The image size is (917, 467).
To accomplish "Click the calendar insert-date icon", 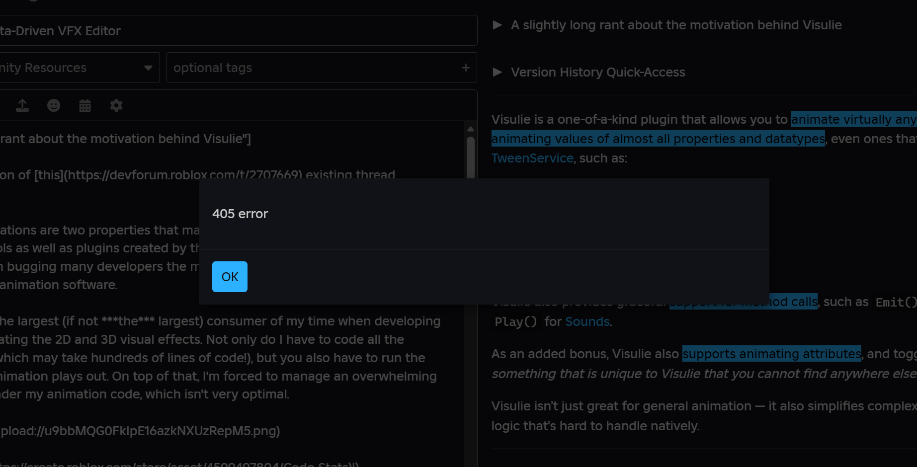I will tap(85, 105).
